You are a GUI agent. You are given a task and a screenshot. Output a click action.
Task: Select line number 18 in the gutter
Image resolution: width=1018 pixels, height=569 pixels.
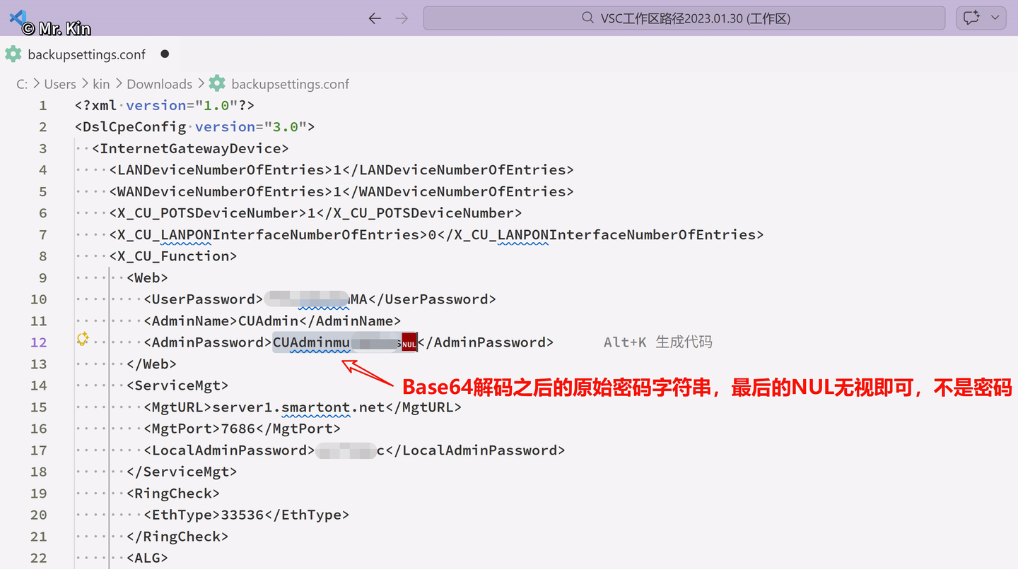[39, 472]
